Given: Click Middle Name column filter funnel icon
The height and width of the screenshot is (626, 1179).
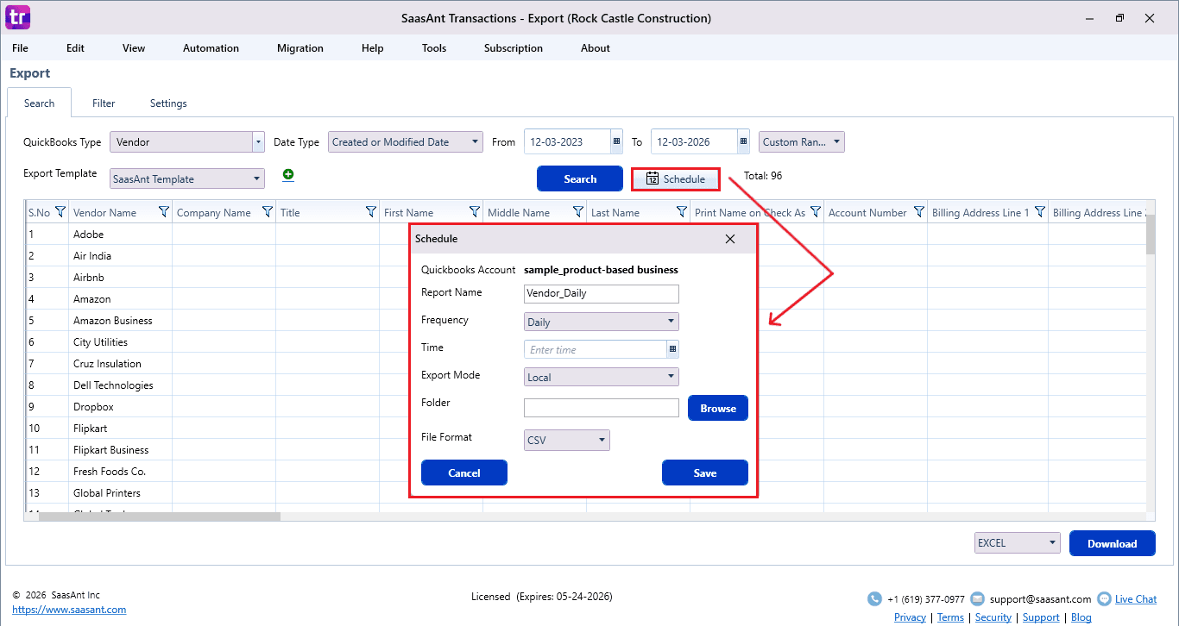Looking at the screenshot, I should click(578, 212).
